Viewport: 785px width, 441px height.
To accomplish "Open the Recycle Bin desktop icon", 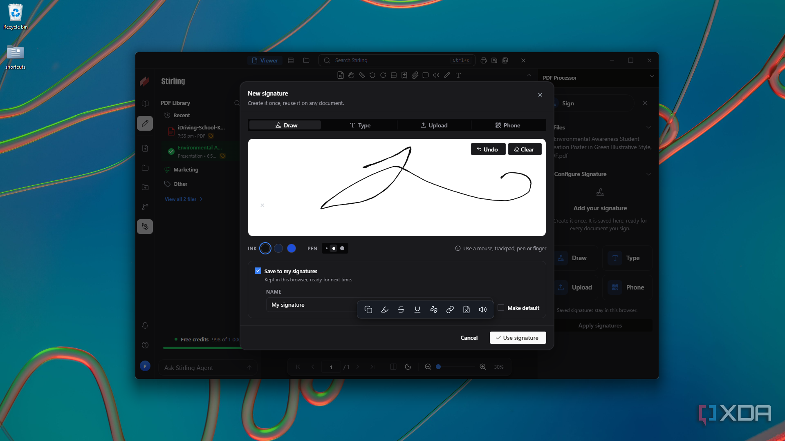I will pos(16,17).
